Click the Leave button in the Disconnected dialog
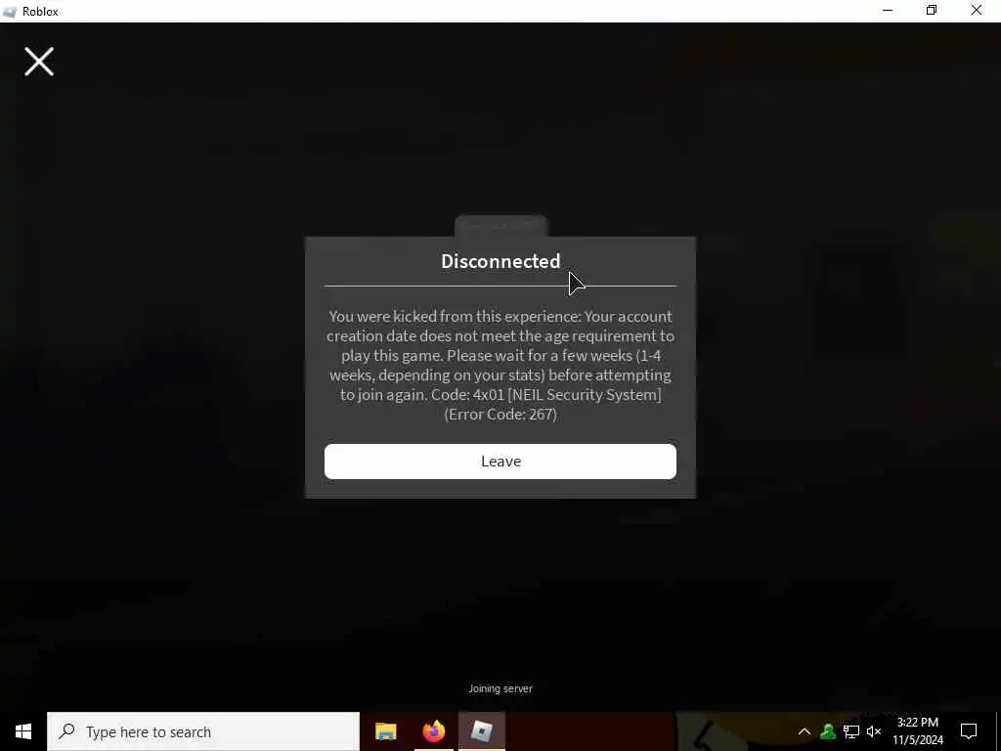Image resolution: width=1001 pixels, height=751 pixels. pos(500,462)
